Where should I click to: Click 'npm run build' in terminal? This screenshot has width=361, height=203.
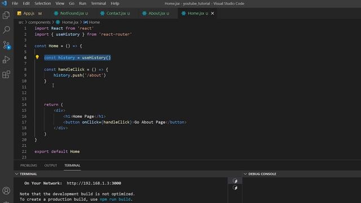pyautogui.click(x=115, y=199)
